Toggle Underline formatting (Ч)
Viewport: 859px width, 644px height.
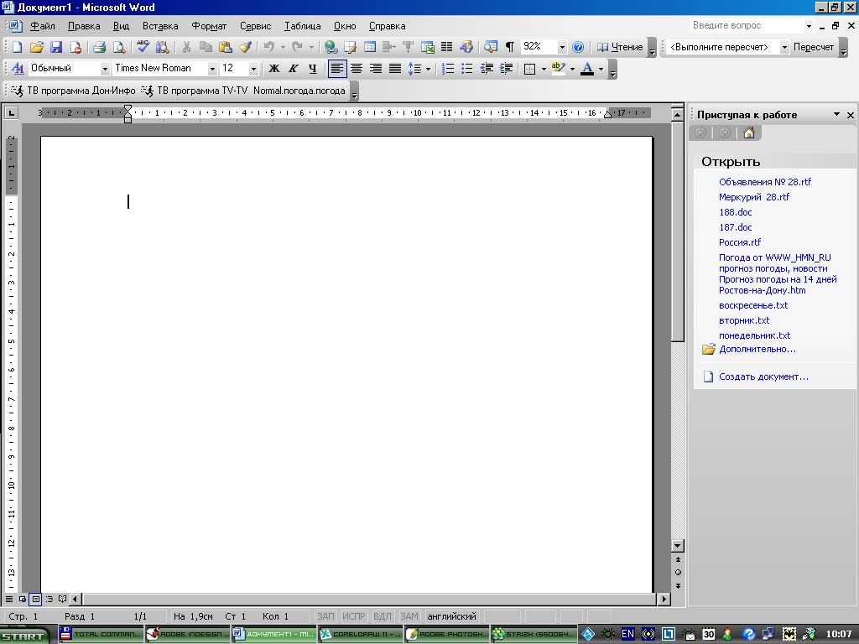(312, 69)
